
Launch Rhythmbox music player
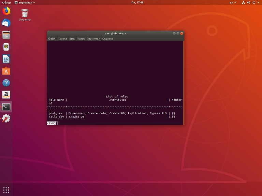point(6,47)
